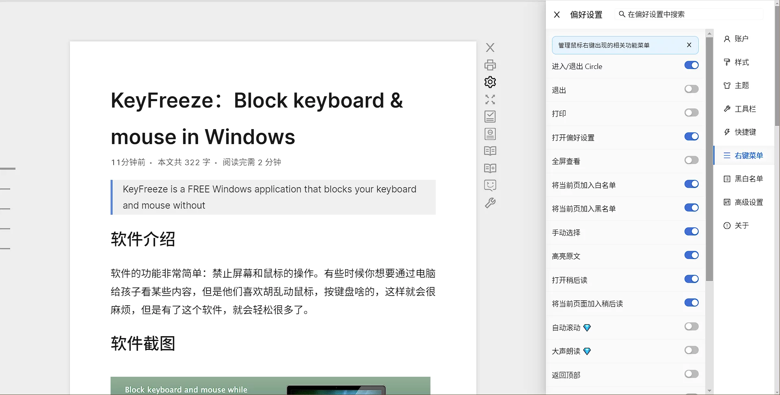This screenshot has height=395, width=780.
Task: Open settings via the gear icon
Action: pos(490,82)
